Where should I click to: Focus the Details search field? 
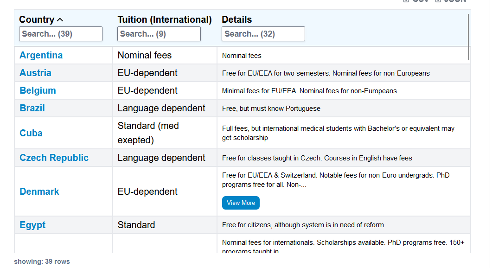pyautogui.click(x=263, y=34)
